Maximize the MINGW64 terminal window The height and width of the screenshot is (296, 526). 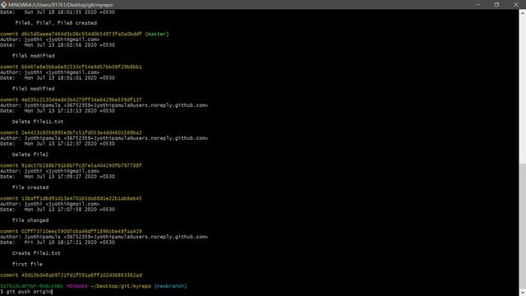[496, 5]
